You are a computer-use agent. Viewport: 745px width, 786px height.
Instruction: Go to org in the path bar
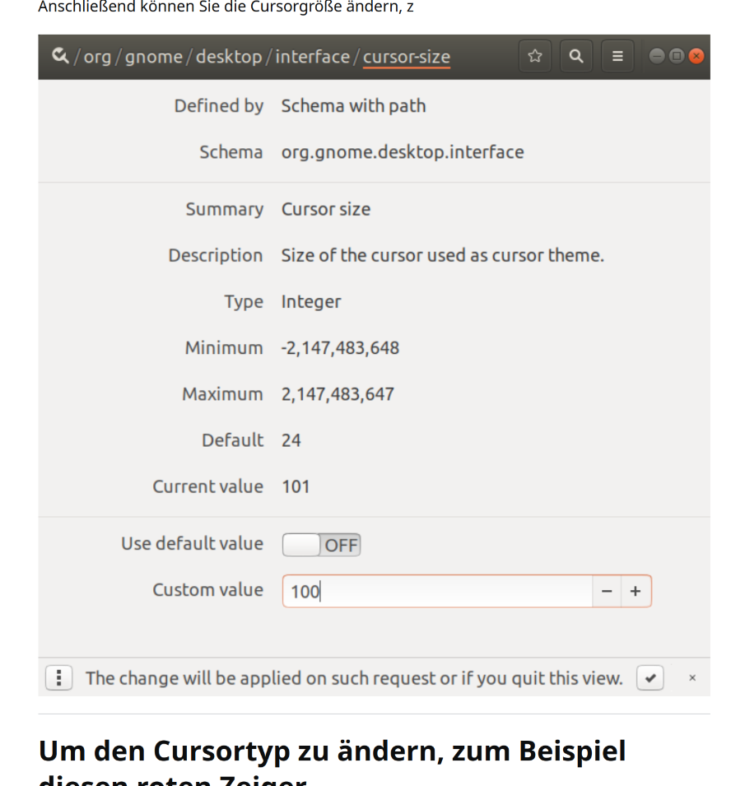(x=97, y=57)
